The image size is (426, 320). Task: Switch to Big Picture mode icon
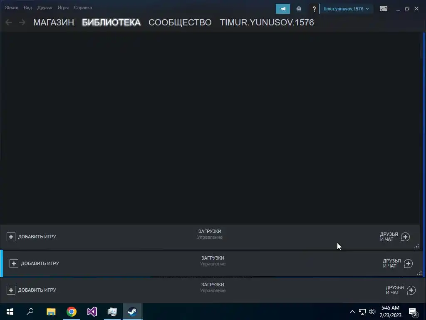(383, 9)
